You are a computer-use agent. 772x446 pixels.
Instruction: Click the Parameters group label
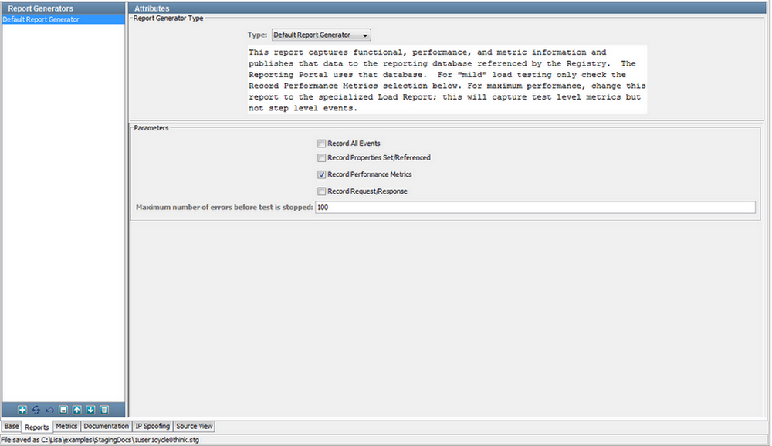click(151, 128)
